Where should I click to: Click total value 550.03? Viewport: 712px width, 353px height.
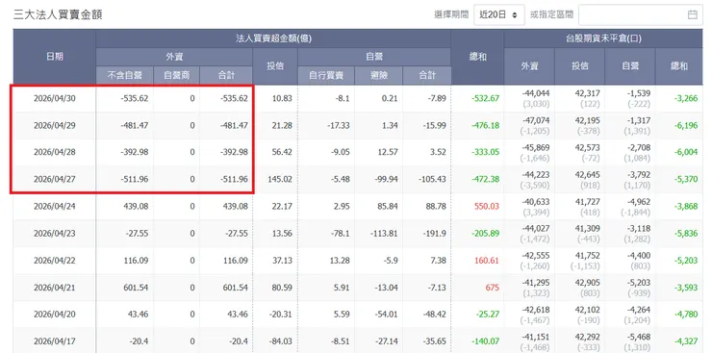pos(486,206)
